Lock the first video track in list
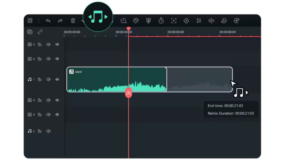Screen dimensions: 285x160 pos(40,44)
